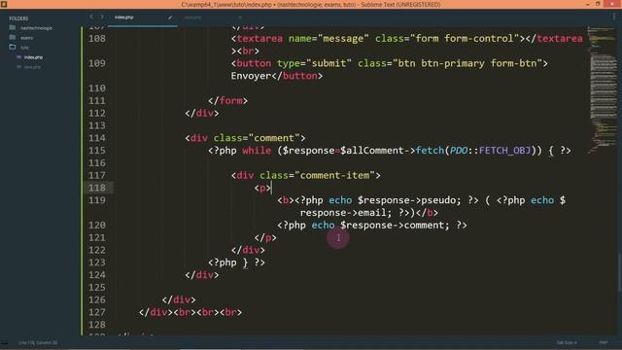Click the file icon beside index.php in sidebar
The width and height of the screenshot is (622, 350).
(18, 57)
